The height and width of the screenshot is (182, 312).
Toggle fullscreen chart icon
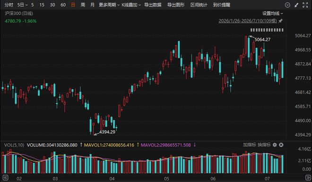(x=305, y=5)
